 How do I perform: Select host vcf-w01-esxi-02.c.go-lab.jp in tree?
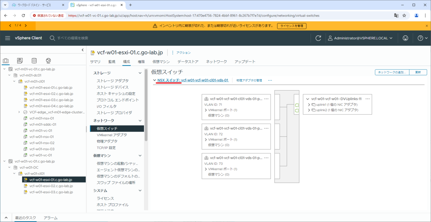[51, 186]
